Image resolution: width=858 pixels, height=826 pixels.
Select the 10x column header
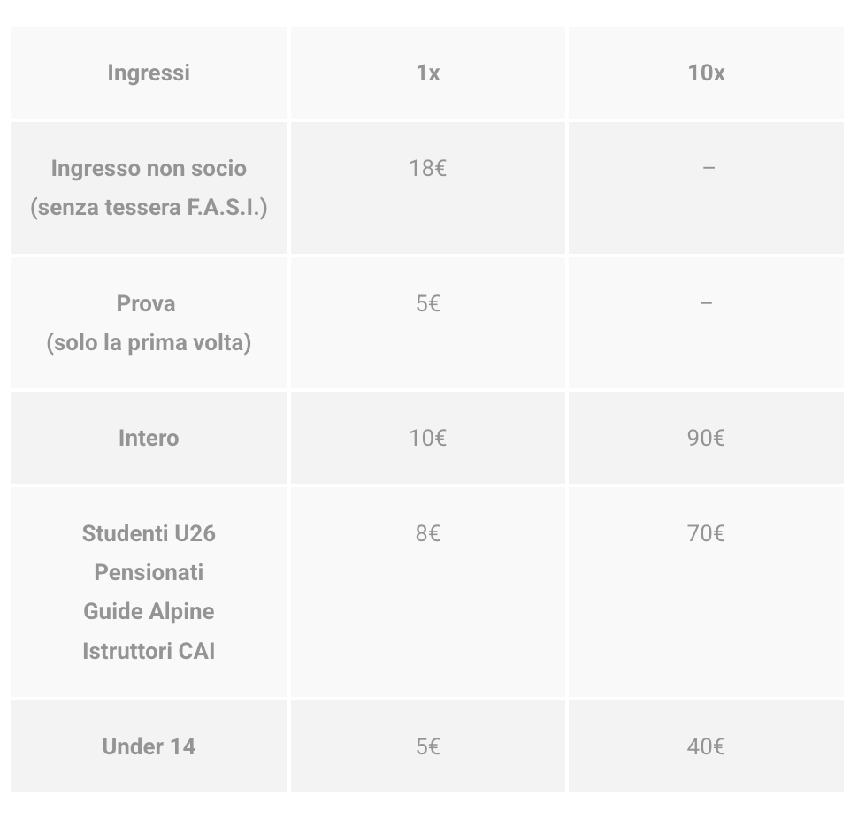coord(706,73)
